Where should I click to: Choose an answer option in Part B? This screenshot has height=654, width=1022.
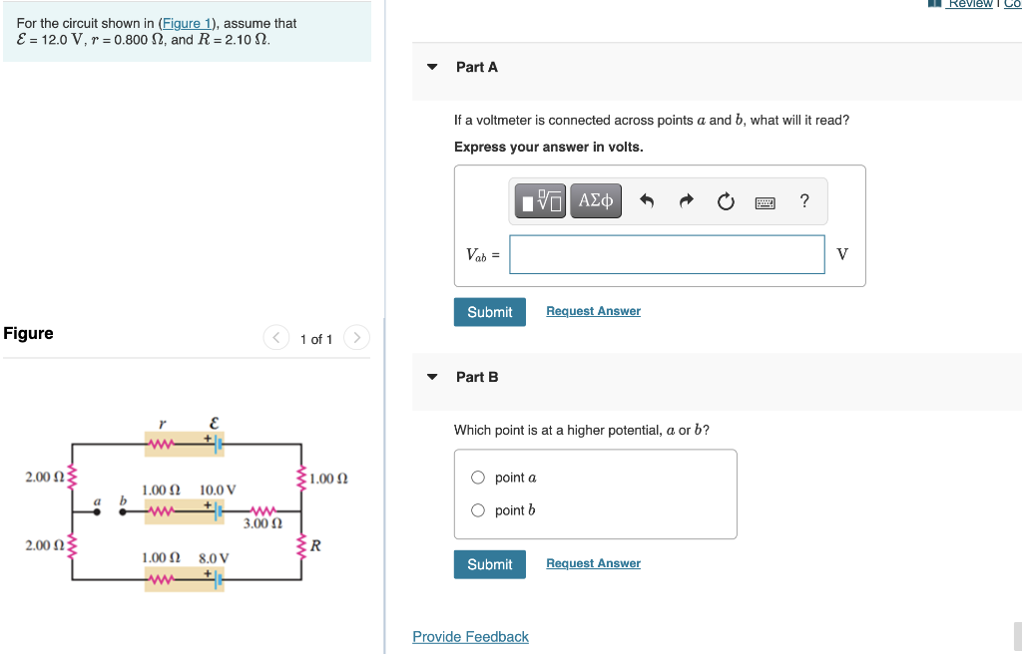[478, 477]
